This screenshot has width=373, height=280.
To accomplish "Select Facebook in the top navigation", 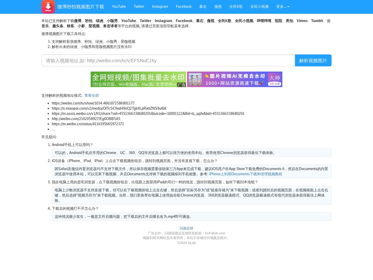I will 184,6.
